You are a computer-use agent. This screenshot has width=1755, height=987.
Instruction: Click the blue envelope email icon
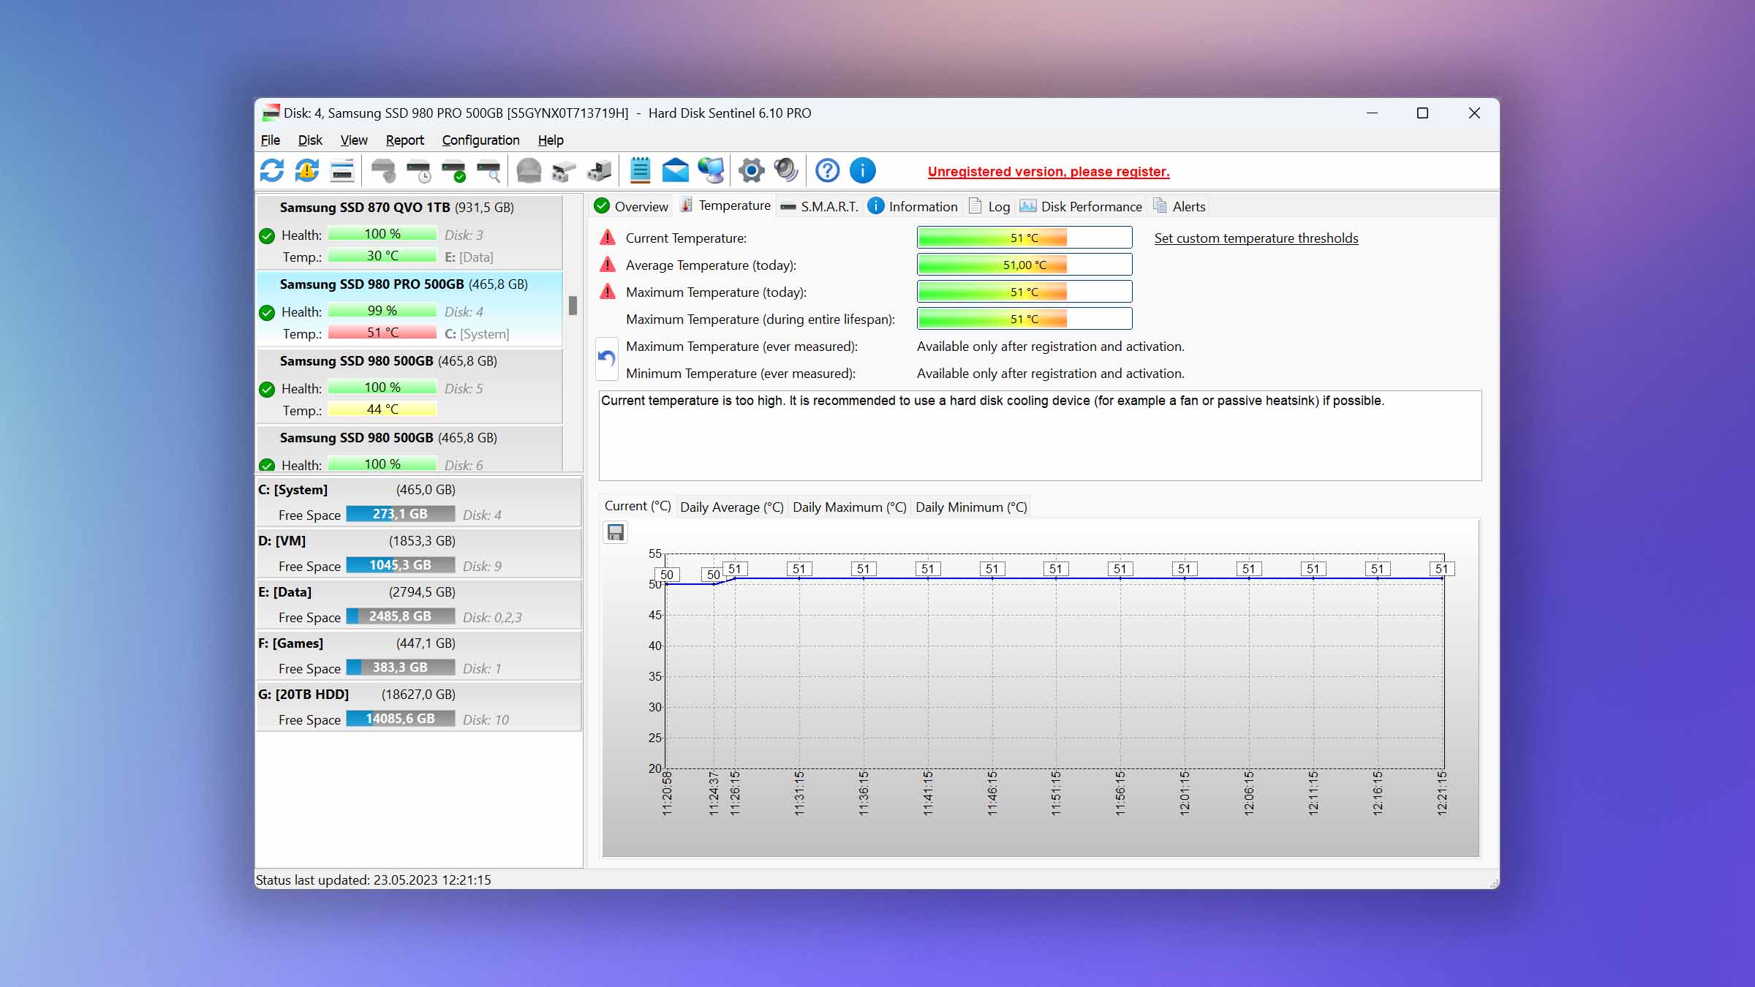[x=675, y=171]
